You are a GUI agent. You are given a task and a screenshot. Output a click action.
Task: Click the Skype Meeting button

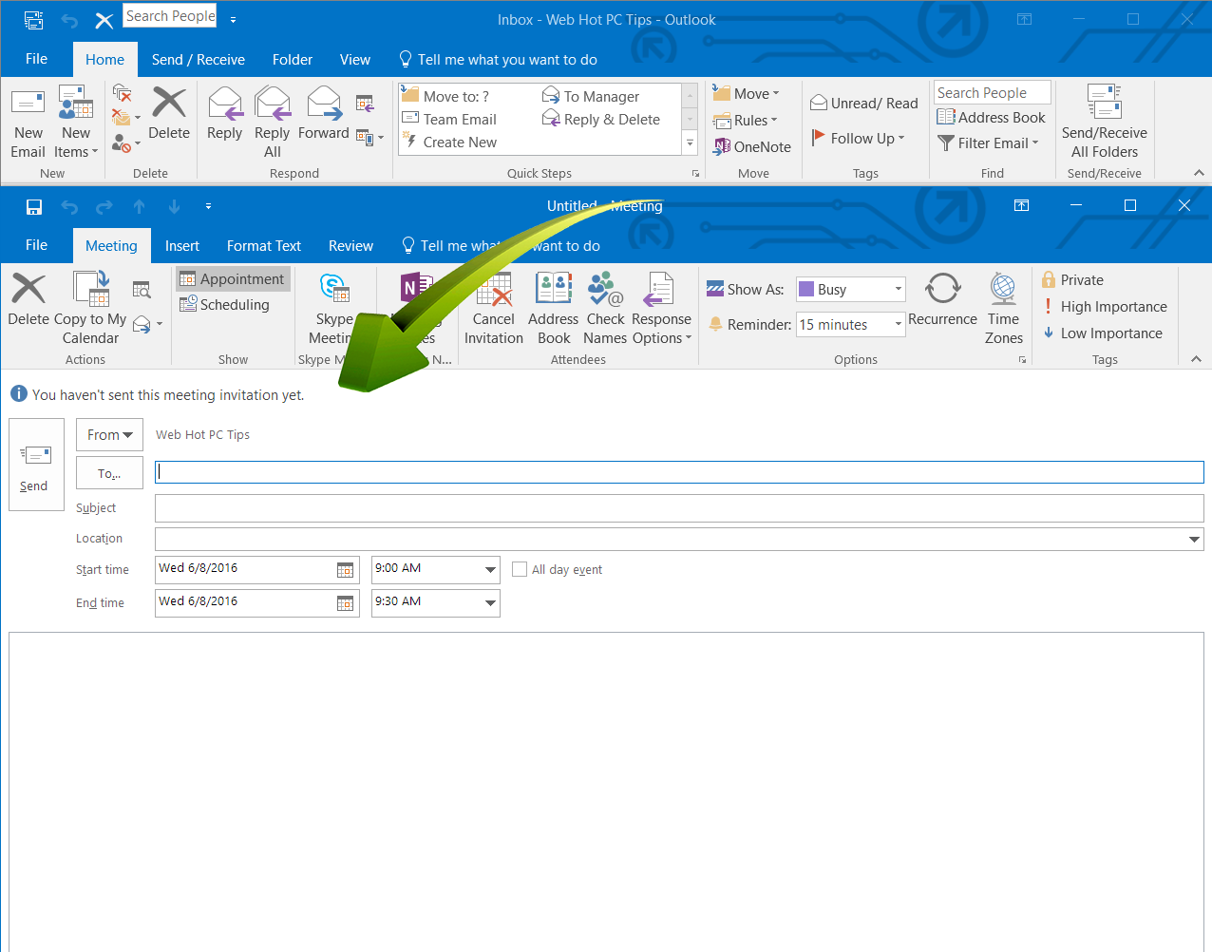point(334,309)
